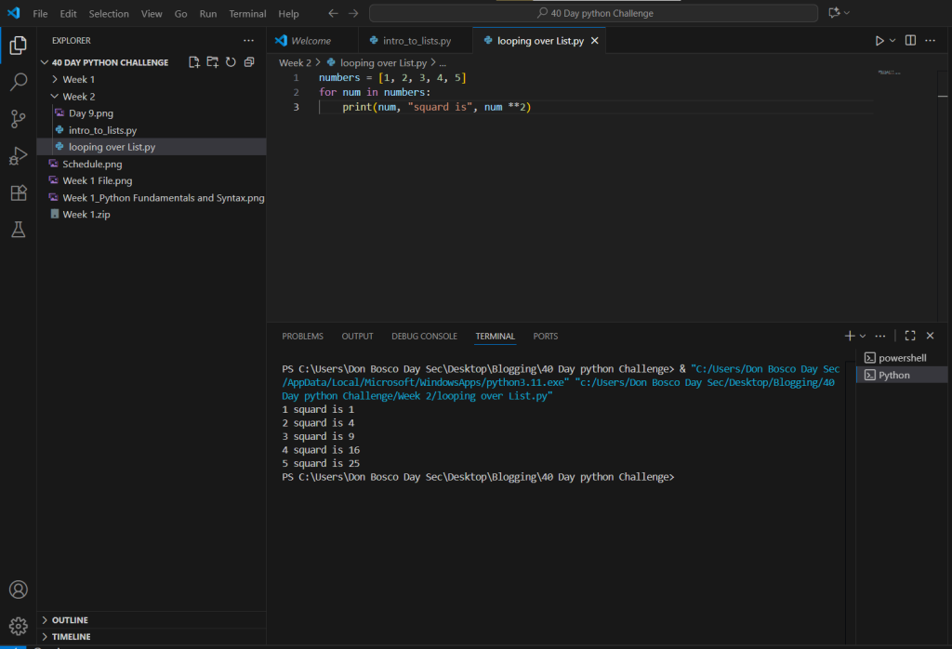
Task: Click Week 2 in the breadcrumb
Action: (295, 62)
